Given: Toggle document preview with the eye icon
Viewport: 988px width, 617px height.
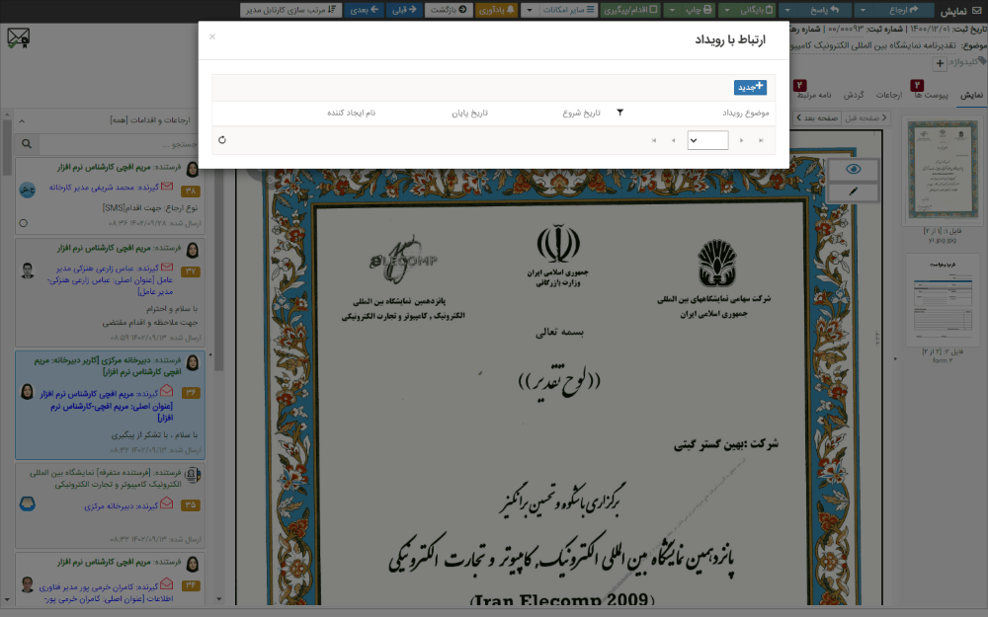Looking at the screenshot, I should point(854,169).
